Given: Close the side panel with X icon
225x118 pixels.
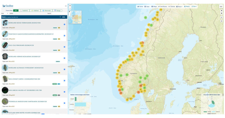Looking at the screenshot, I should [x=66, y=6].
